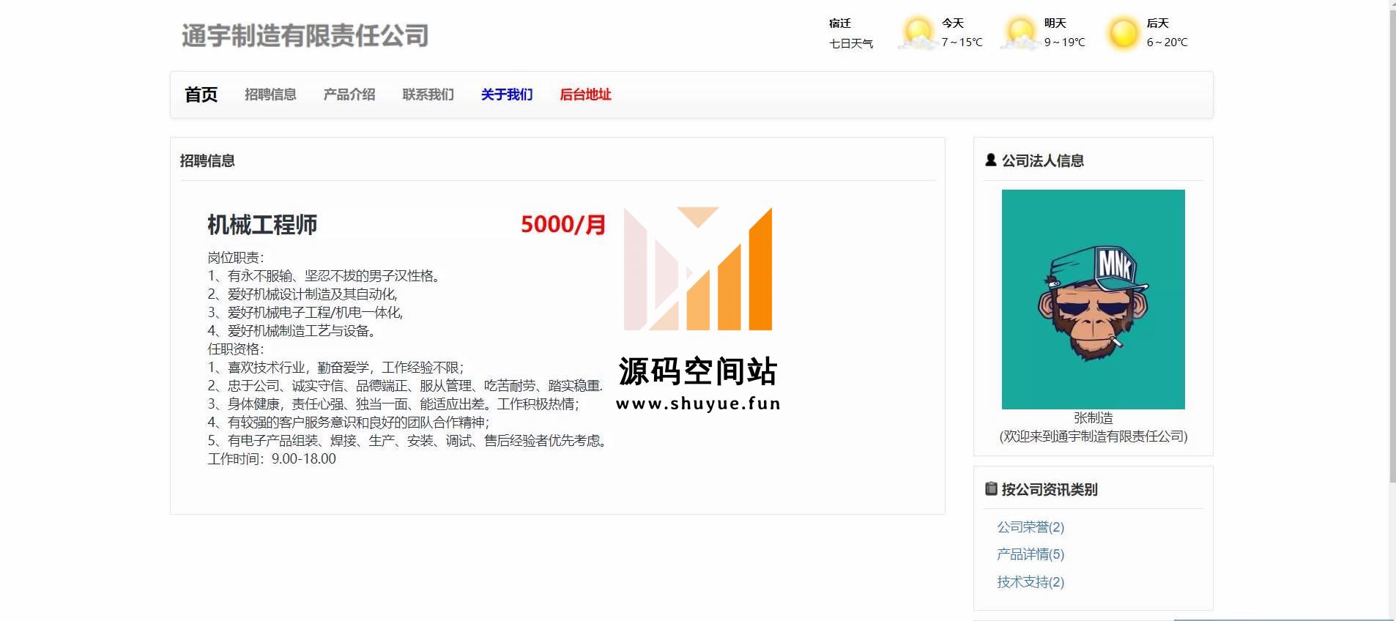This screenshot has width=1396, height=621.
Task: Click the 任职资格: label
Action: click(236, 349)
